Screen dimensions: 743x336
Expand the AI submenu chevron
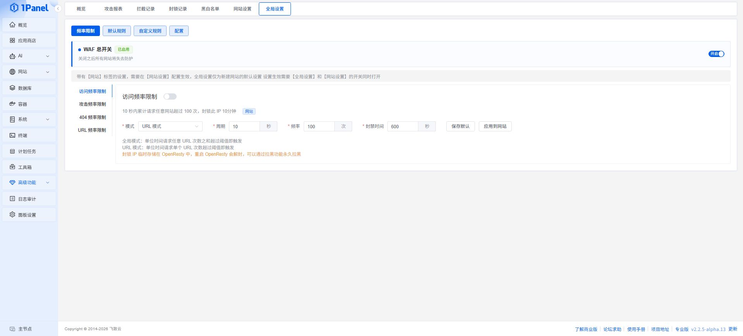pos(48,56)
